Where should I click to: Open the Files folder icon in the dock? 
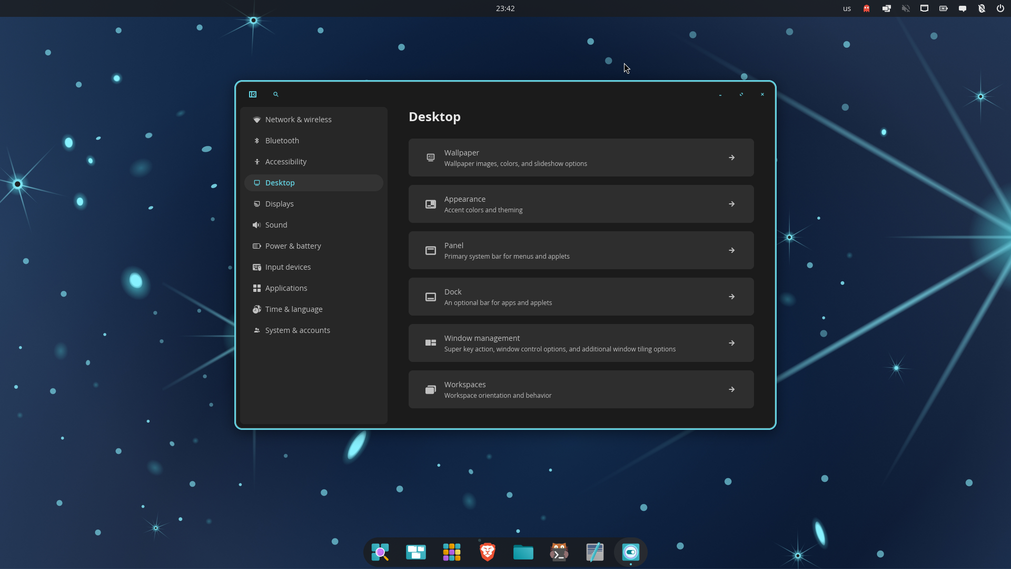(523, 552)
